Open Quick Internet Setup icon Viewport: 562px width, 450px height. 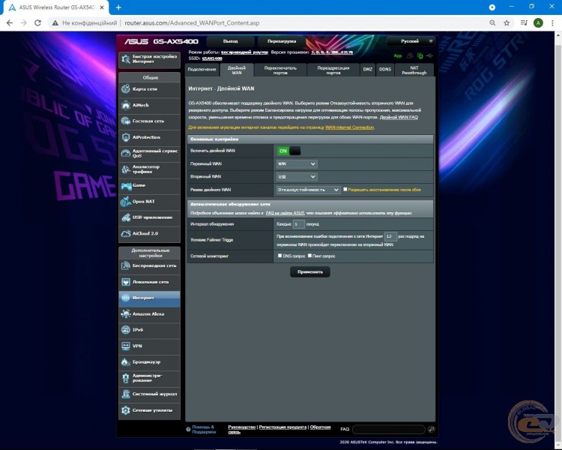coord(126,59)
